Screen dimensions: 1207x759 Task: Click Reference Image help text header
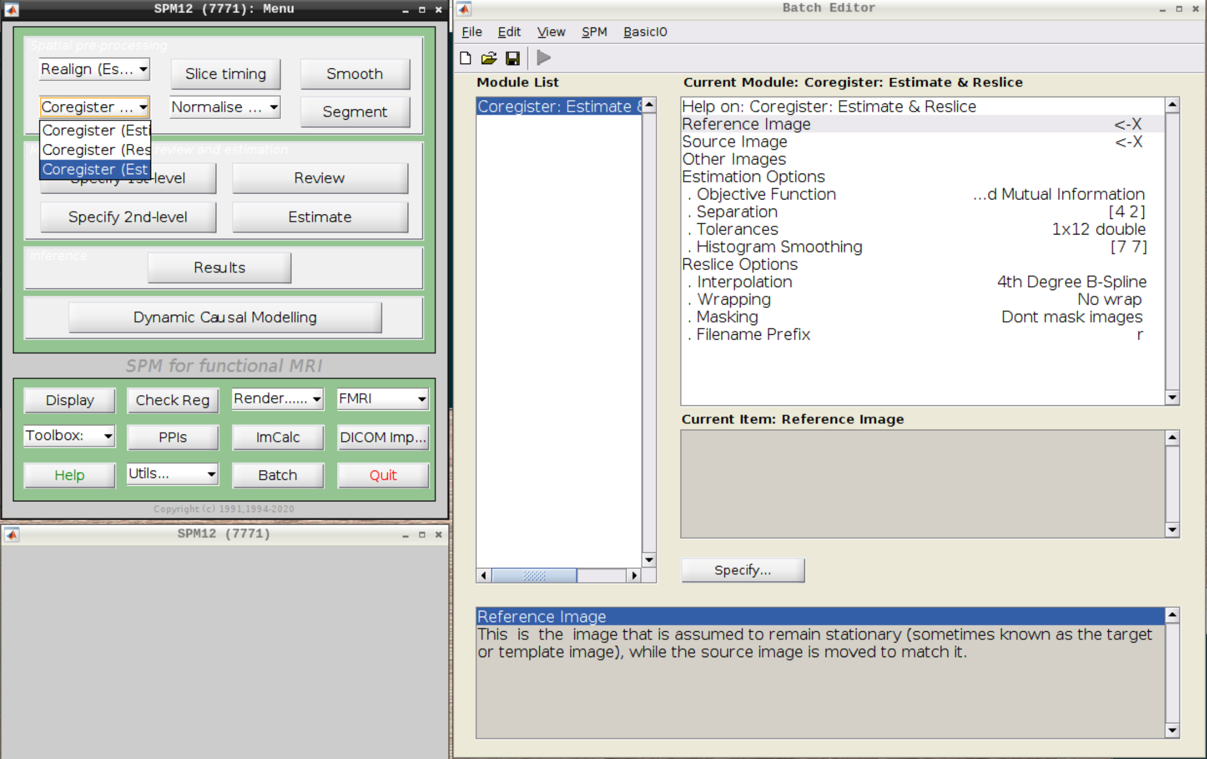tap(820, 616)
